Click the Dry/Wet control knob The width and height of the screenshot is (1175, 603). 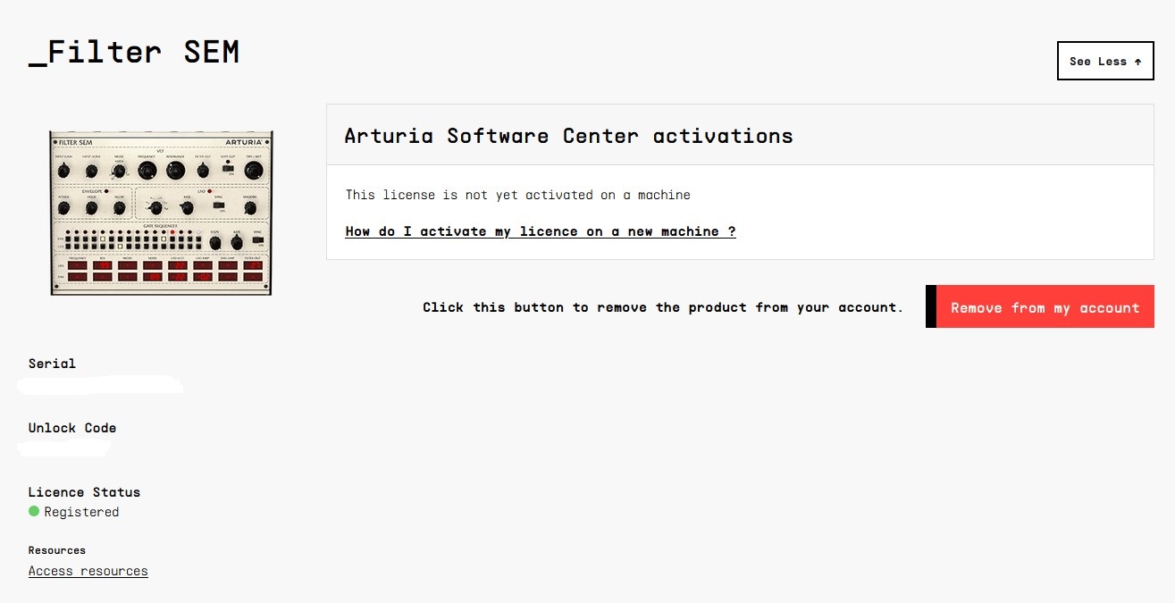253,172
